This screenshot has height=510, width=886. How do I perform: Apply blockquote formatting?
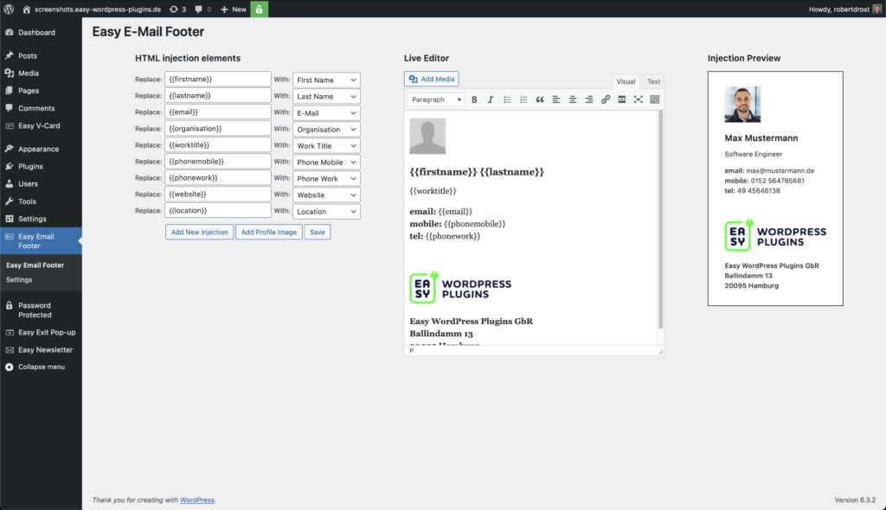(x=540, y=99)
